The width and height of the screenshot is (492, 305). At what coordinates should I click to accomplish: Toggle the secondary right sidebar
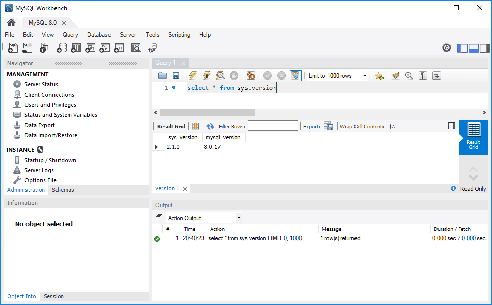[484, 48]
